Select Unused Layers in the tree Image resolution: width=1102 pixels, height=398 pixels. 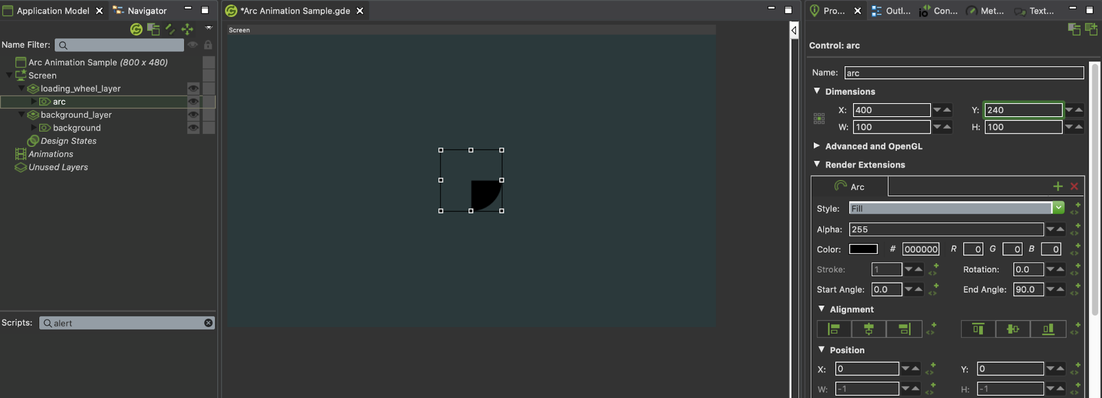pos(58,167)
